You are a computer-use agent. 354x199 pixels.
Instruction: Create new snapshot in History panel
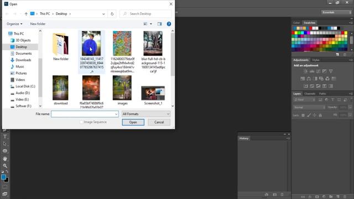click(x=274, y=195)
